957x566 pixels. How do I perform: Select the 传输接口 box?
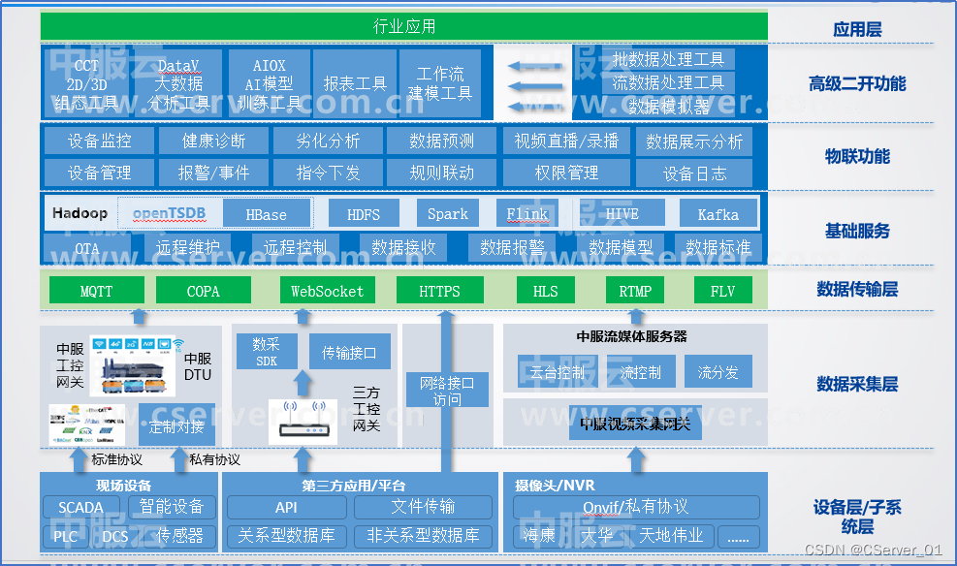point(349,352)
